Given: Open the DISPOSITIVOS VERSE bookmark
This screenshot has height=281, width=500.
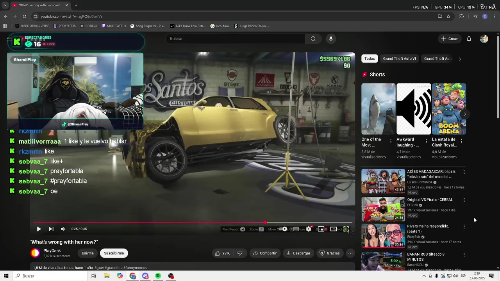Looking at the screenshot, I should (32, 26).
